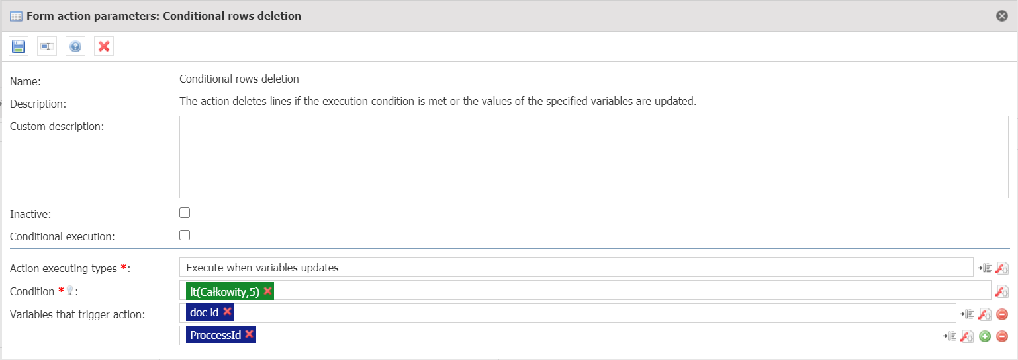
Task: Add a new trigger variable row
Action: click(985, 336)
